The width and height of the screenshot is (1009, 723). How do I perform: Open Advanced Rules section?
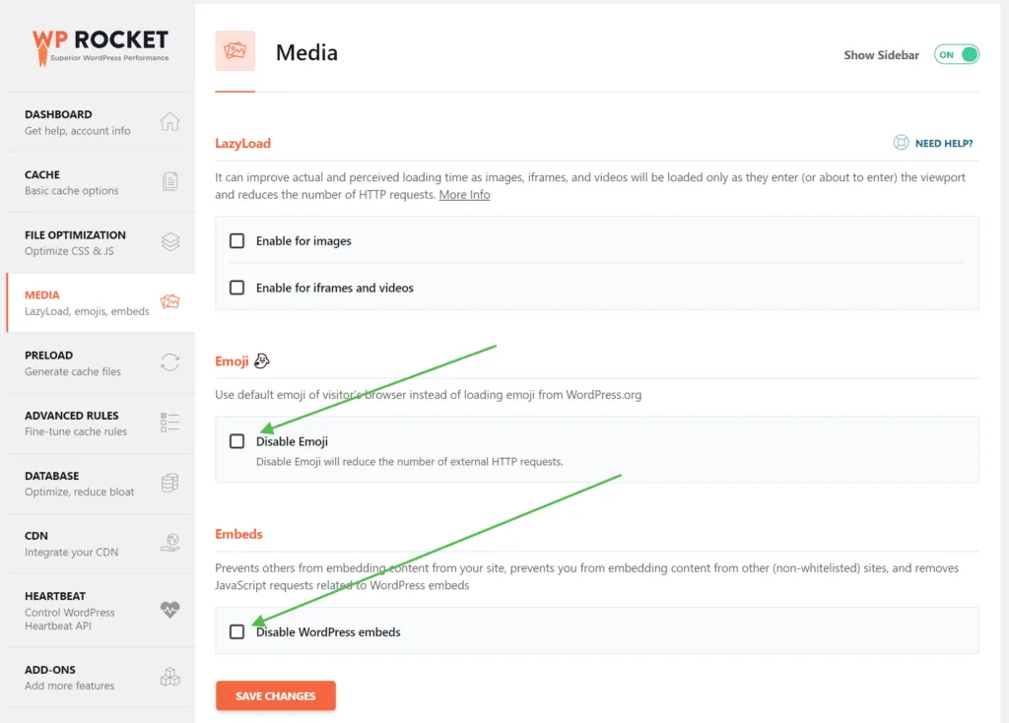[x=101, y=424]
